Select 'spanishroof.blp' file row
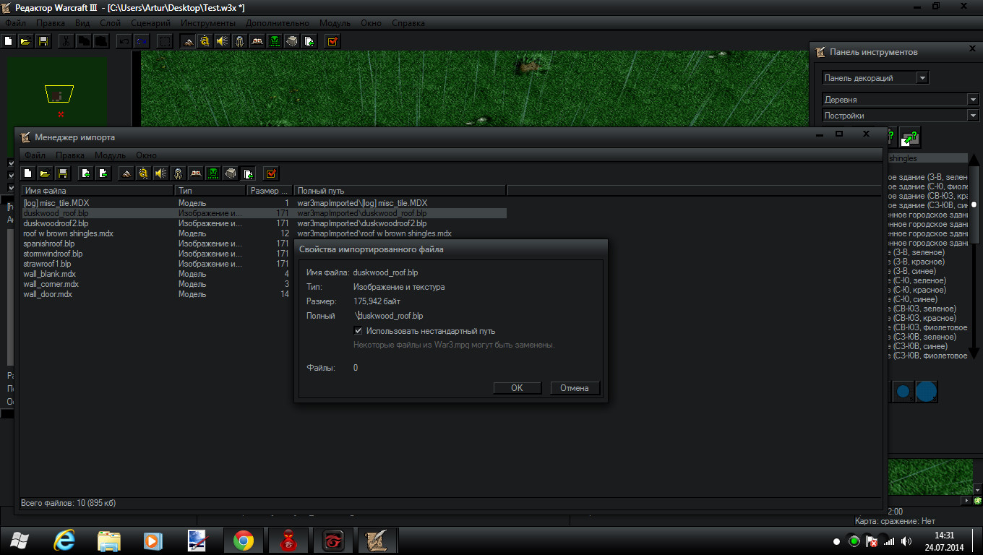Viewport: 983px width, 555px height. (157, 244)
